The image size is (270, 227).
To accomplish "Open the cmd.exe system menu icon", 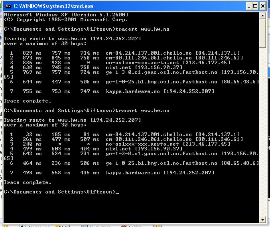I will (8, 6).
